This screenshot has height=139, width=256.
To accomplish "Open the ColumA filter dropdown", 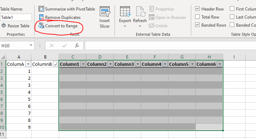I will pyautogui.click(x=28, y=64).
